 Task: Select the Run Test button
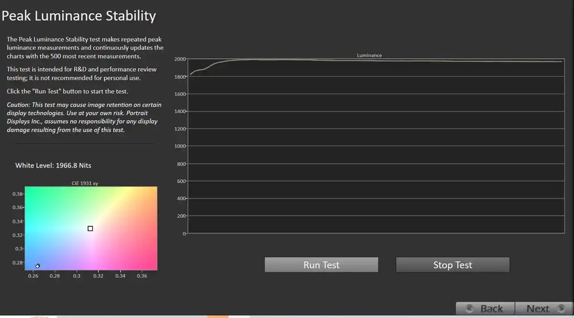coord(321,265)
